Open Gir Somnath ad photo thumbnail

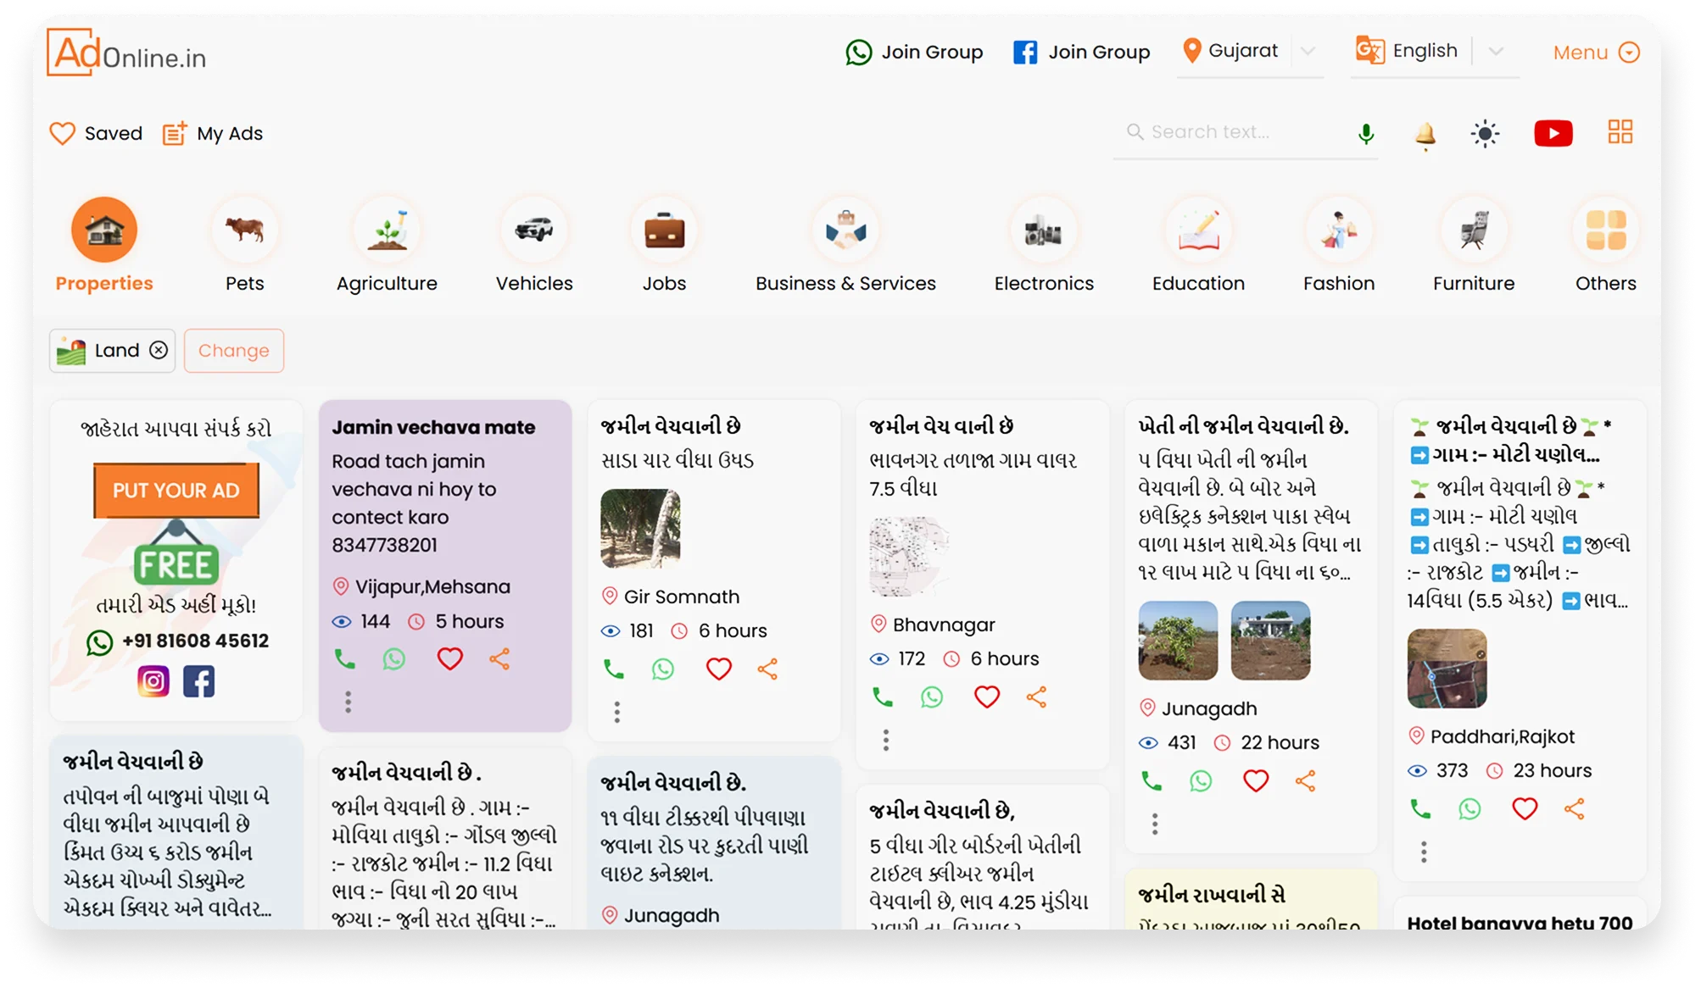640,529
